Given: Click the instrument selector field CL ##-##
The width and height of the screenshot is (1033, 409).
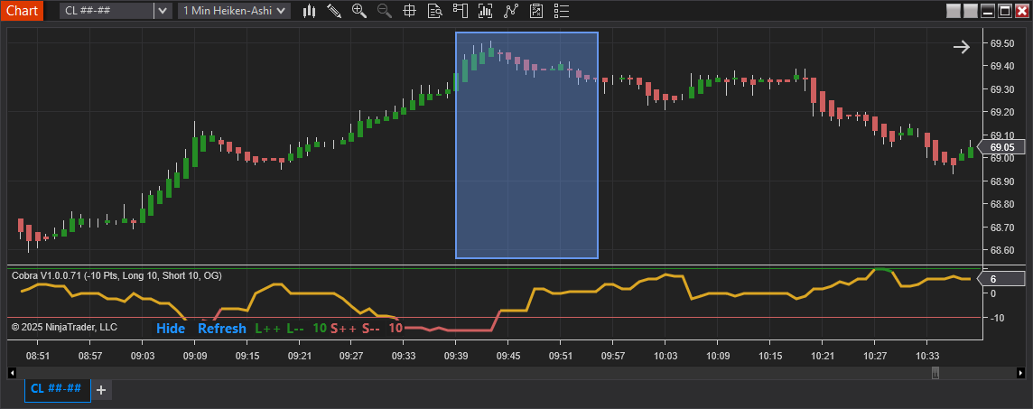Looking at the screenshot, I should [107, 11].
